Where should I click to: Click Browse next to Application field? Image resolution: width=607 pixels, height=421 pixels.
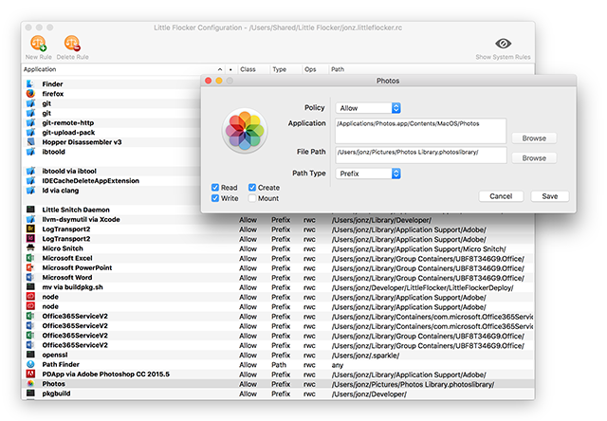coord(534,138)
